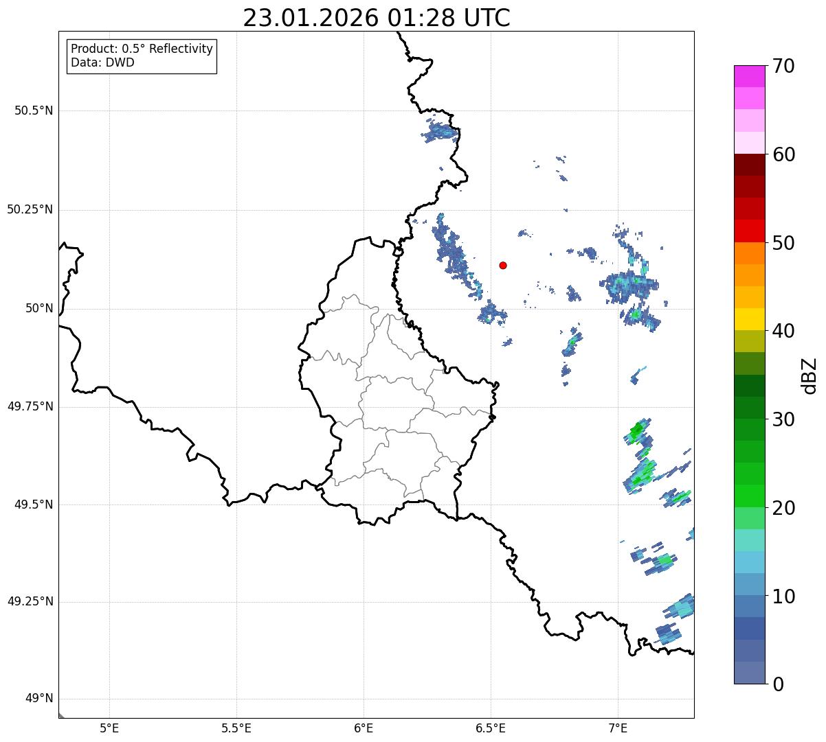
Task: Click the 49°N latitude label
Action: (39, 698)
